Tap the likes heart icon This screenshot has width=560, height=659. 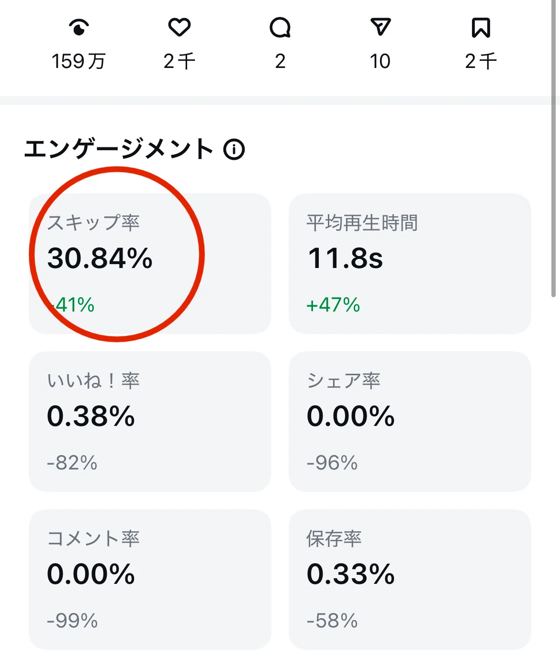pos(179,27)
